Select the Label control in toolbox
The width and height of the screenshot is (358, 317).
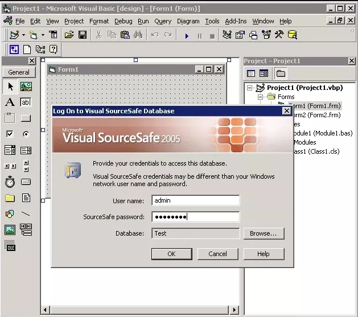tap(10, 102)
